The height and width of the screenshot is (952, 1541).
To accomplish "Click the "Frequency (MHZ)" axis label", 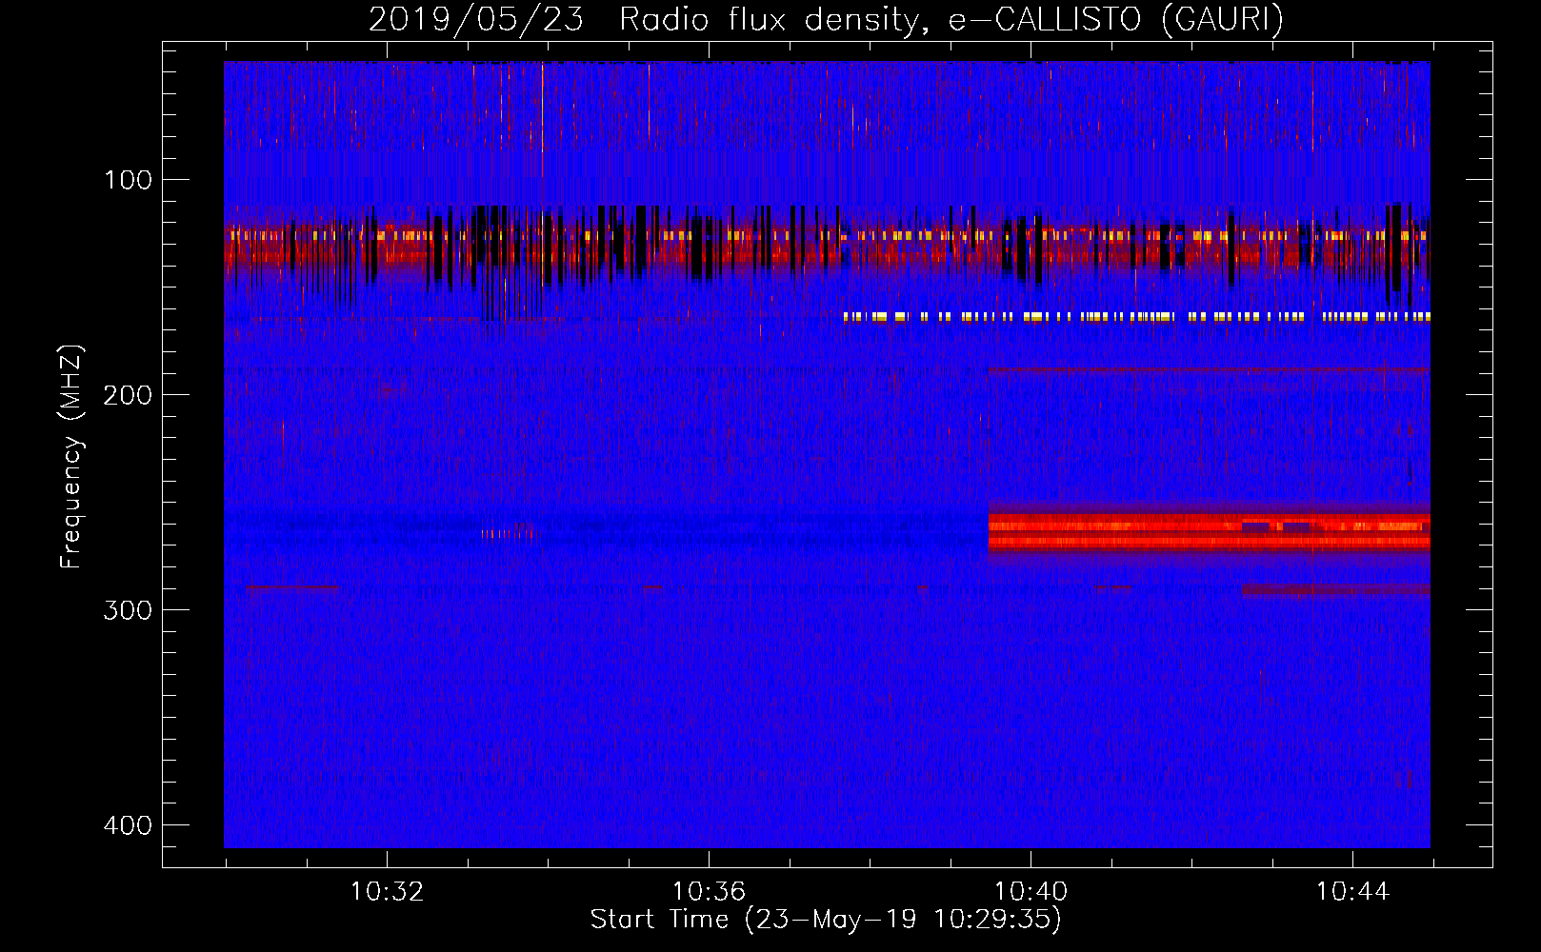I will click(70, 456).
